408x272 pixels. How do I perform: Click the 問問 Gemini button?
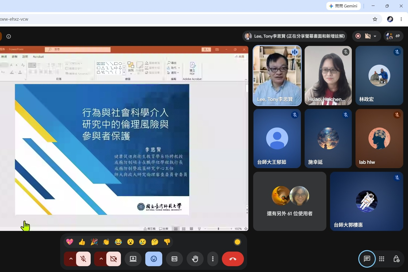pyautogui.click(x=343, y=6)
